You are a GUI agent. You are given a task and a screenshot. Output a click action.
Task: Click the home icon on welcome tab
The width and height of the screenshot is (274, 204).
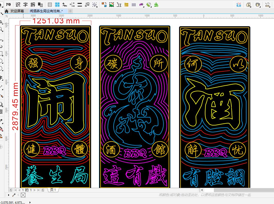coord(7,11)
